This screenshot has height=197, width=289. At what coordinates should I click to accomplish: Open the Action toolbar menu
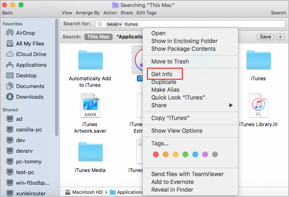point(110,13)
